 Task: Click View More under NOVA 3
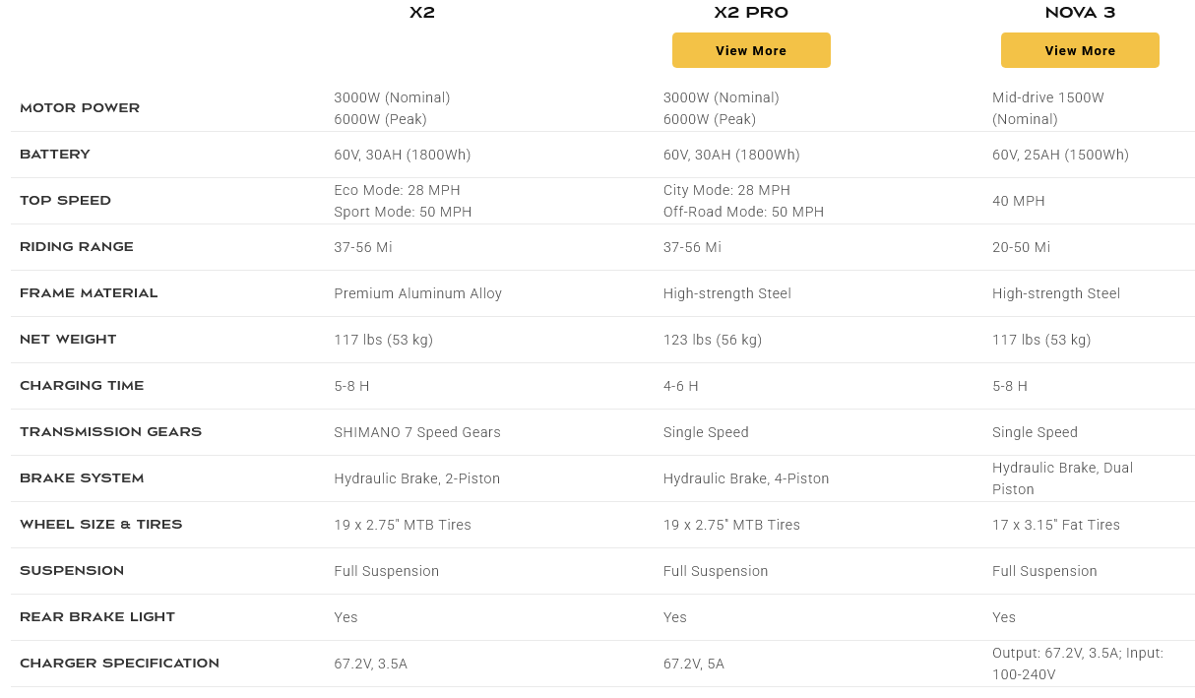click(x=1080, y=50)
